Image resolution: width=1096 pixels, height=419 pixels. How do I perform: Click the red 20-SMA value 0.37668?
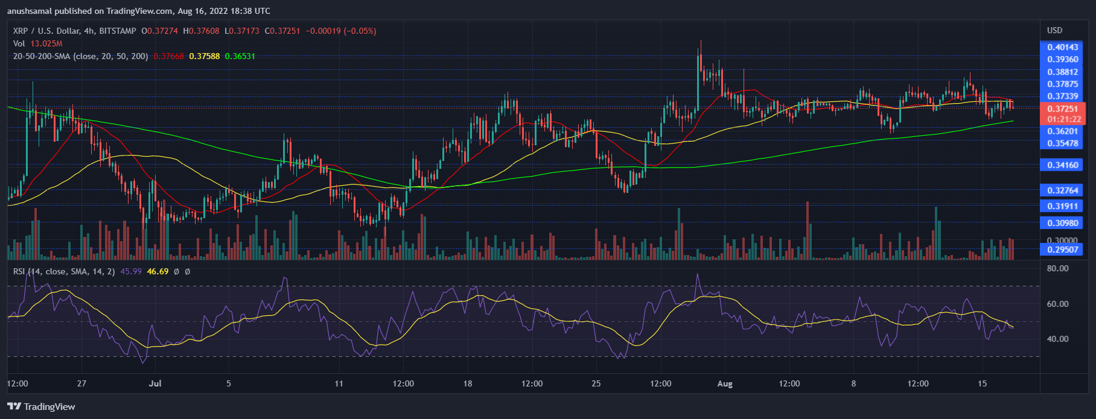(x=168, y=56)
